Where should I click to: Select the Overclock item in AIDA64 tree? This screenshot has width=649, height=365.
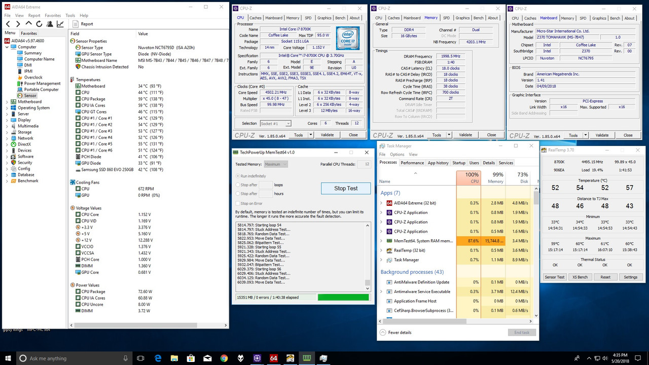[33, 78]
